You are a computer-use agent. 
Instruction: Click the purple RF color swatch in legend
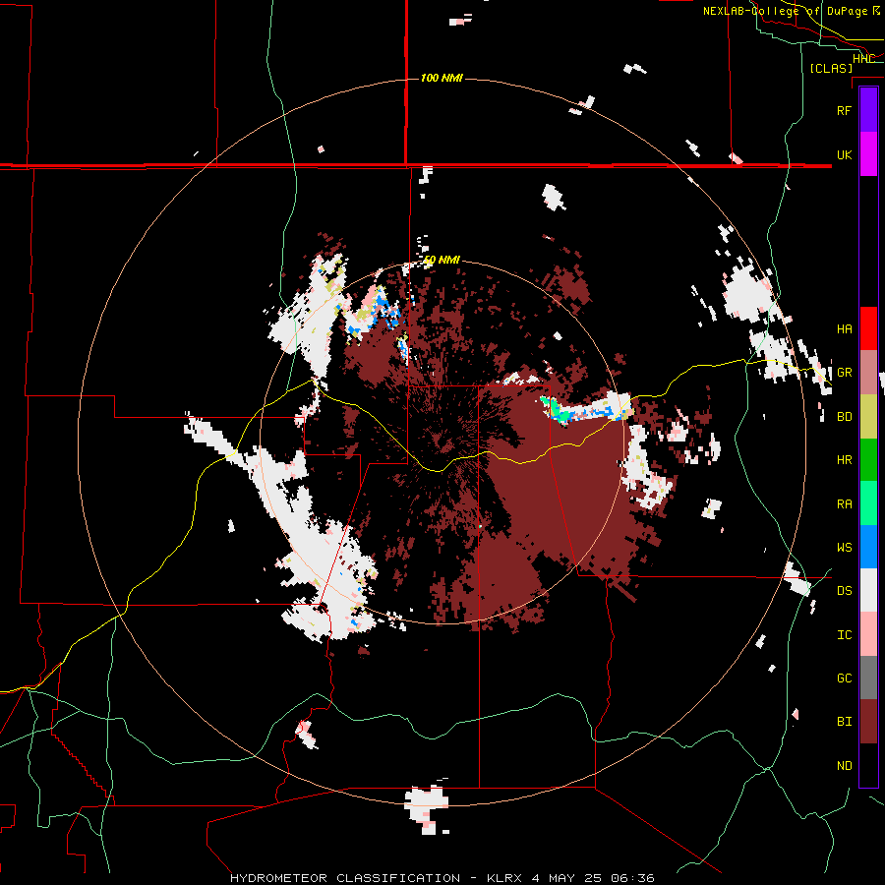(x=868, y=110)
